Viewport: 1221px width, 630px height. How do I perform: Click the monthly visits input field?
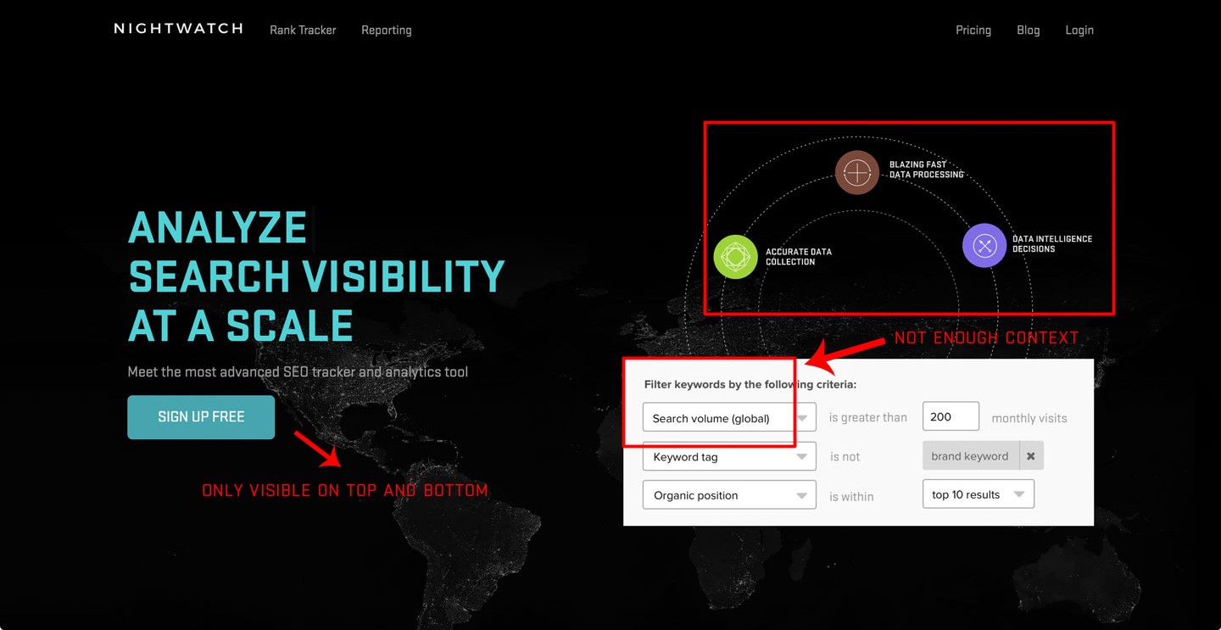950,417
